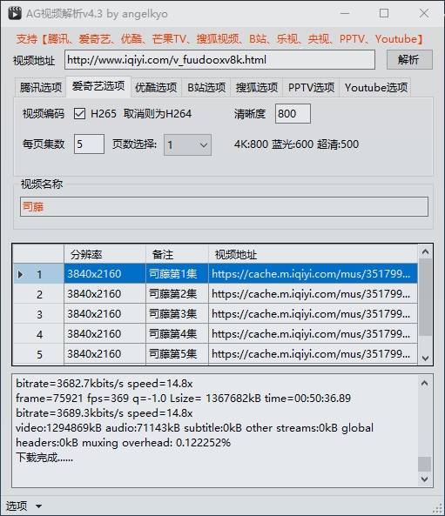Click the video URL cell in row 4
Image resolution: width=445 pixels, height=516 pixels.
tap(313, 334)
